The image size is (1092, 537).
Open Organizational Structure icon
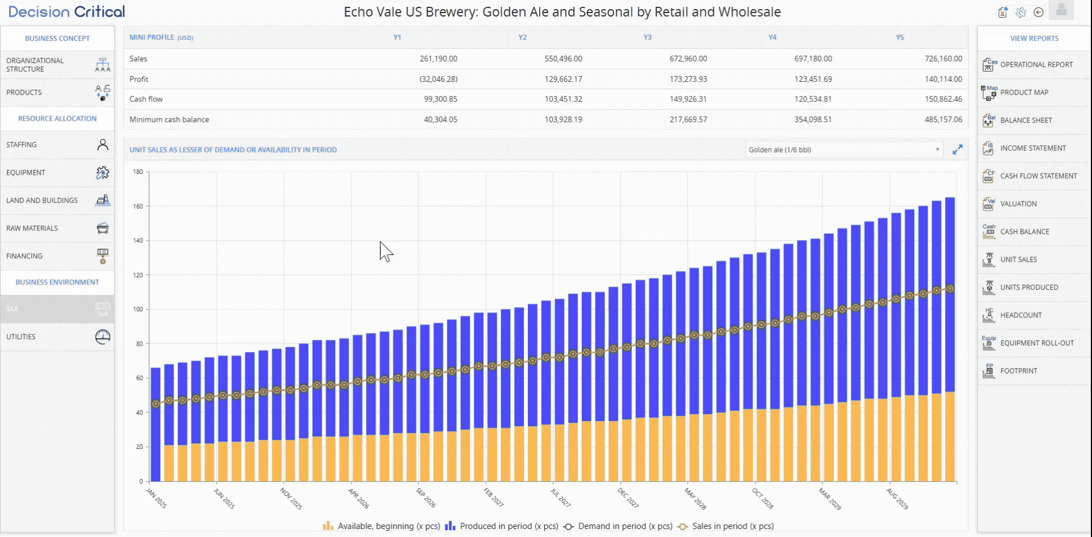pos(102,65)
